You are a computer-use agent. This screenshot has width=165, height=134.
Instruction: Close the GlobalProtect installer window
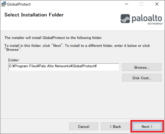coord(156,4)
